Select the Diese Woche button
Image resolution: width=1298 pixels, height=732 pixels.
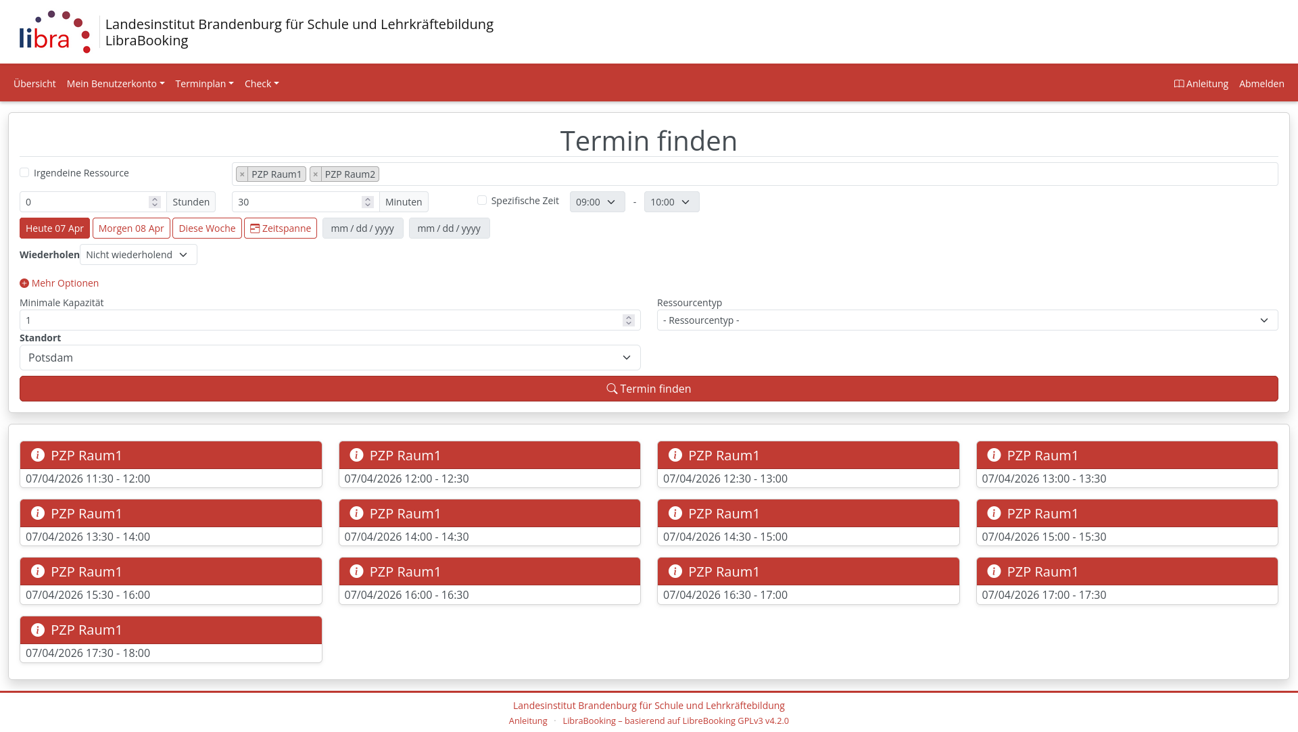207,228
